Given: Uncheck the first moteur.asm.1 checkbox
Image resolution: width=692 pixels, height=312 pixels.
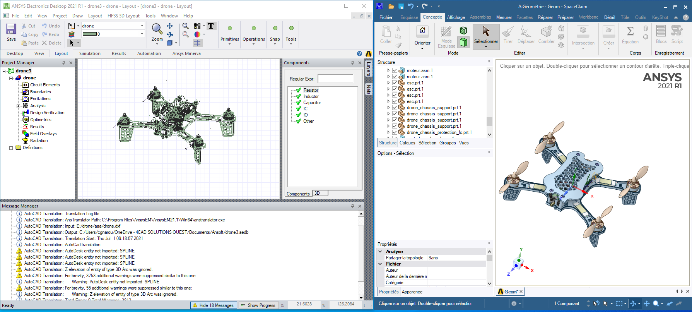Looking at the screenshot, I should pos(395,70).
